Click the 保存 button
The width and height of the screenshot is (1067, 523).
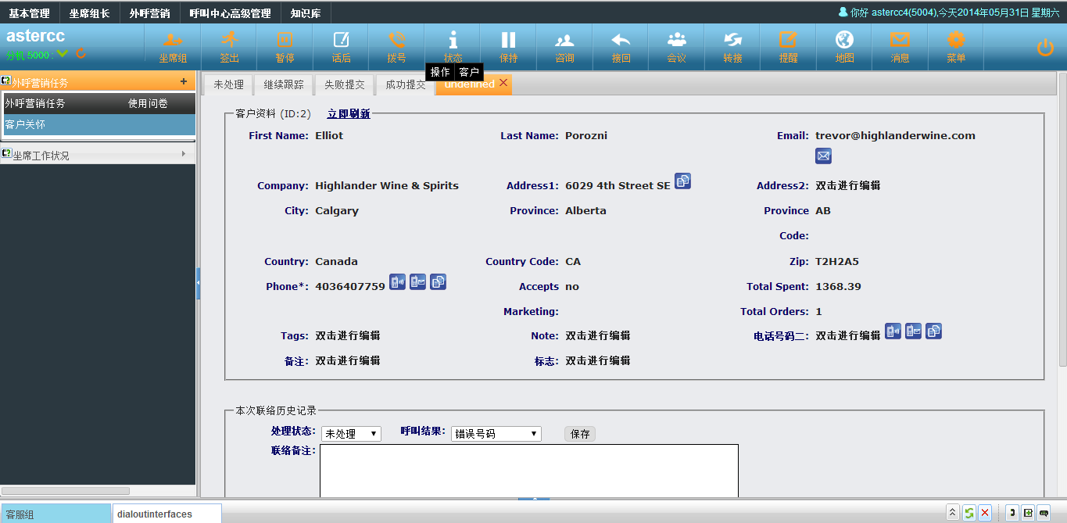pyautogui.click(x=580, y=434)
